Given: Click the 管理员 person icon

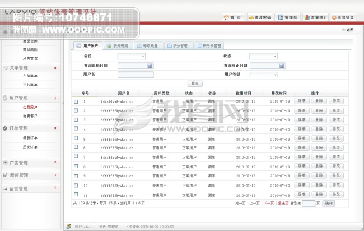Looking at the screenshot, I should pos(281,17).
